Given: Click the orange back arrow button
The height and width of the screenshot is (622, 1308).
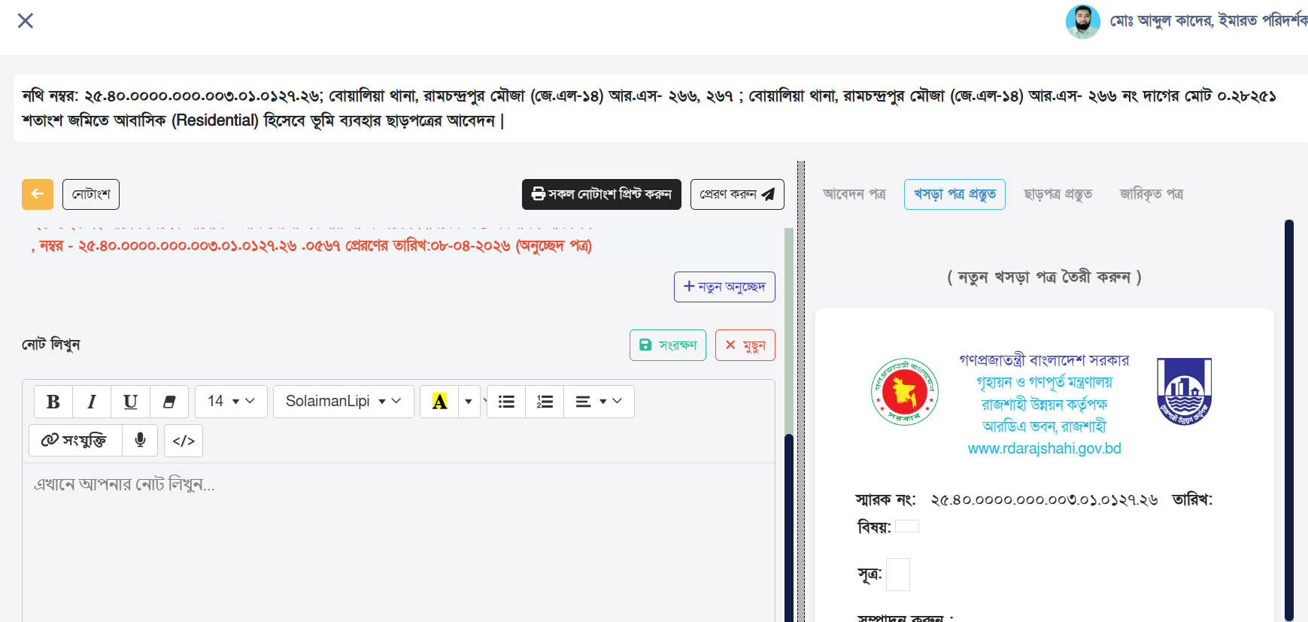Looking at the screenshot, I should point(38,194).
